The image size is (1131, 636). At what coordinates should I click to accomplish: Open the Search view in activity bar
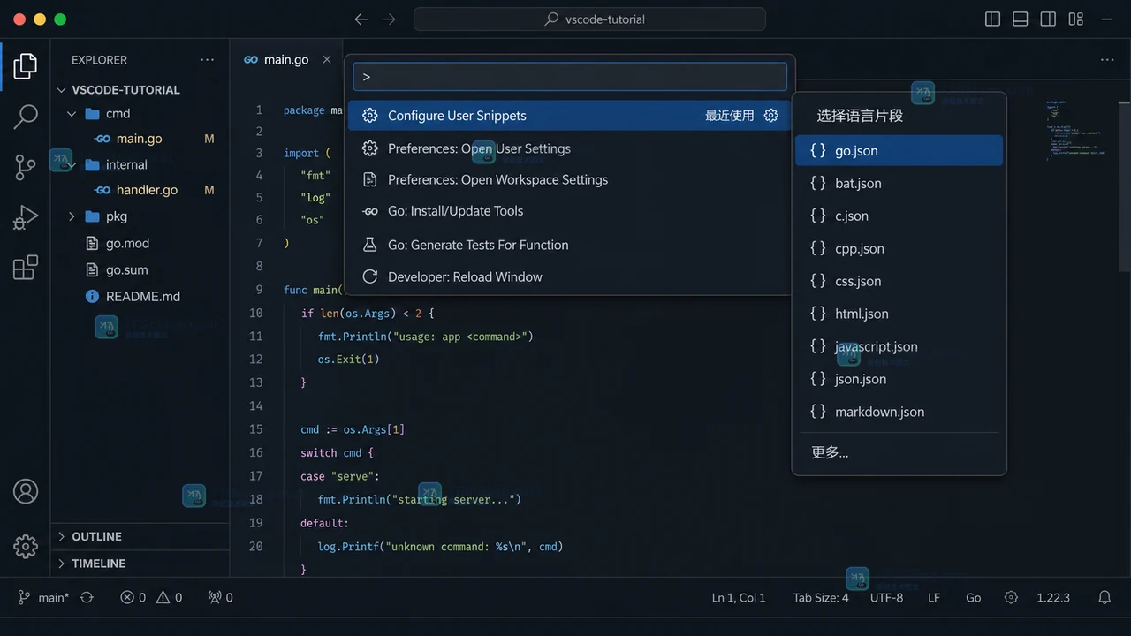26,116
